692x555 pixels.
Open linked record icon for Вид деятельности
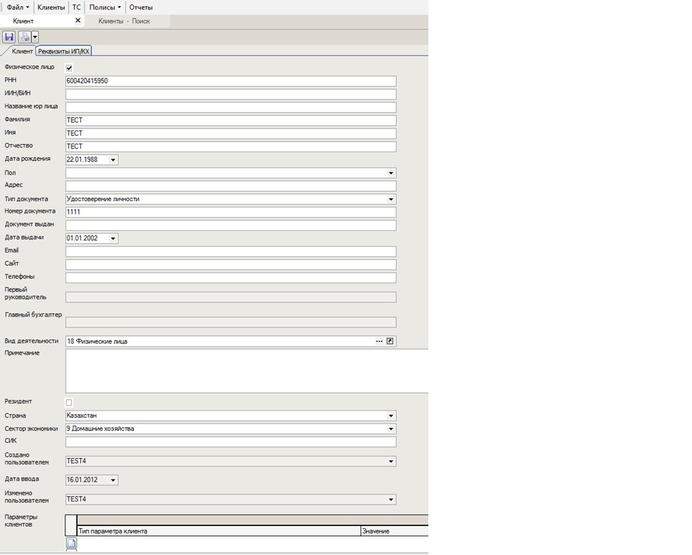tap(391, 341)
